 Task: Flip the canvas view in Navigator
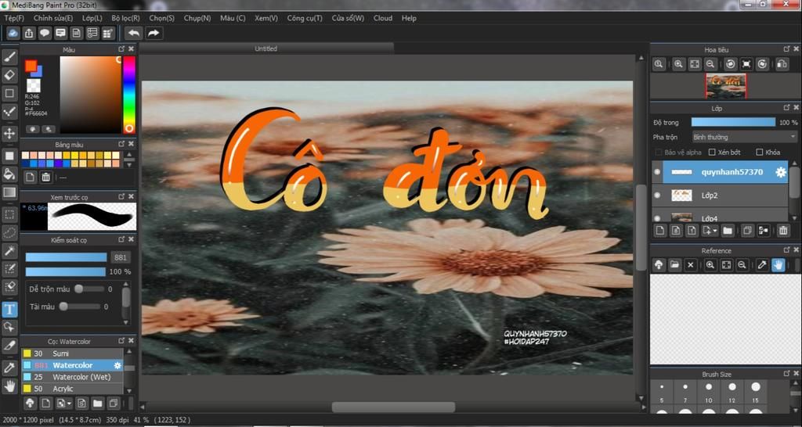click(782, 64)
